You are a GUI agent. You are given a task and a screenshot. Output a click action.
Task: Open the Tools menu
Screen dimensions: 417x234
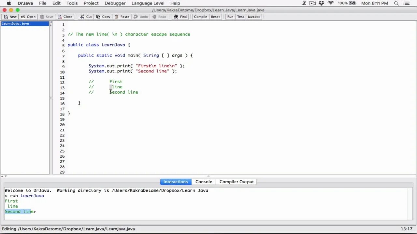[x=72, y=3]
